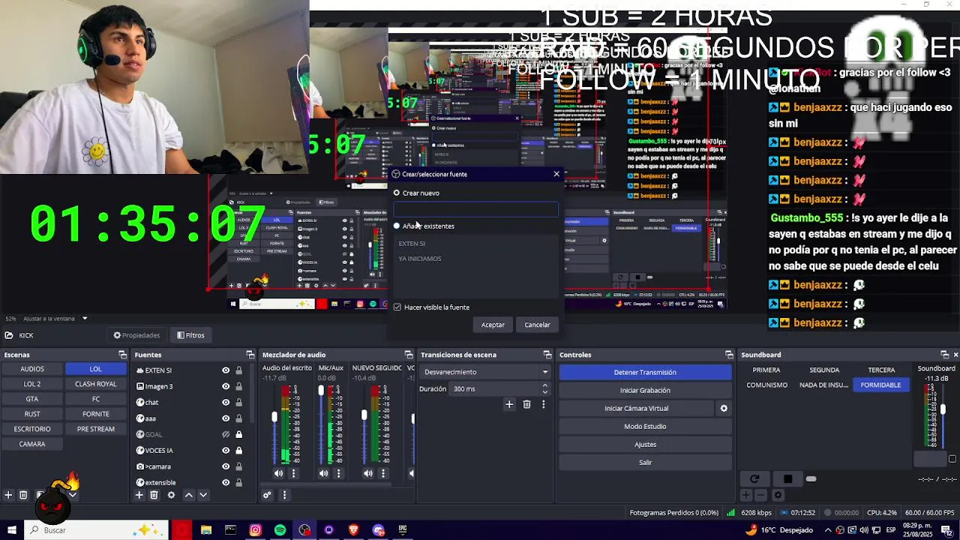
Task: Expand hidden system tray icons chevron
Action: [x=828, y=530]
